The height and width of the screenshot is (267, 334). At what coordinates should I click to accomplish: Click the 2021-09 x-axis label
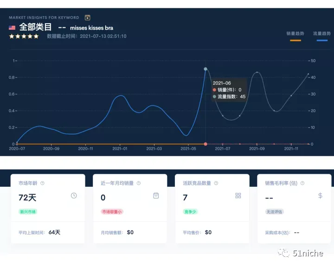pyautogui.click(x=257, y=149)
